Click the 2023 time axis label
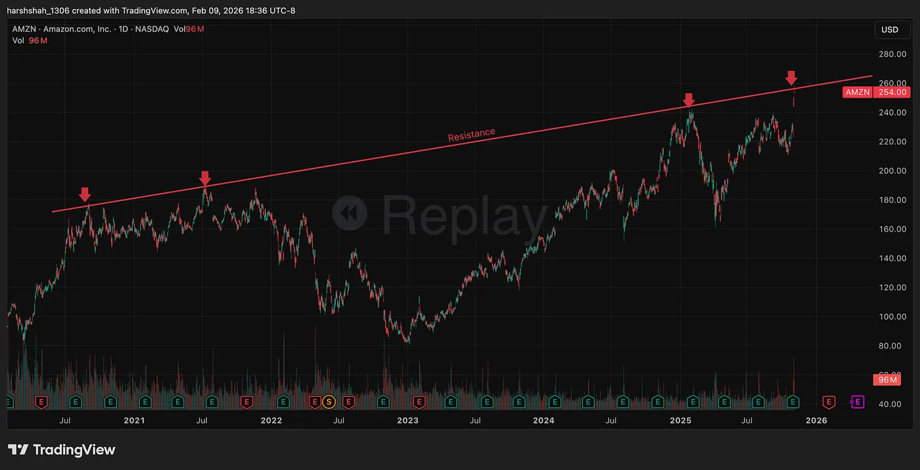Image resolution: width=920 pixels, height=470 pixels. pyautogui.click(x=407, y=420)
